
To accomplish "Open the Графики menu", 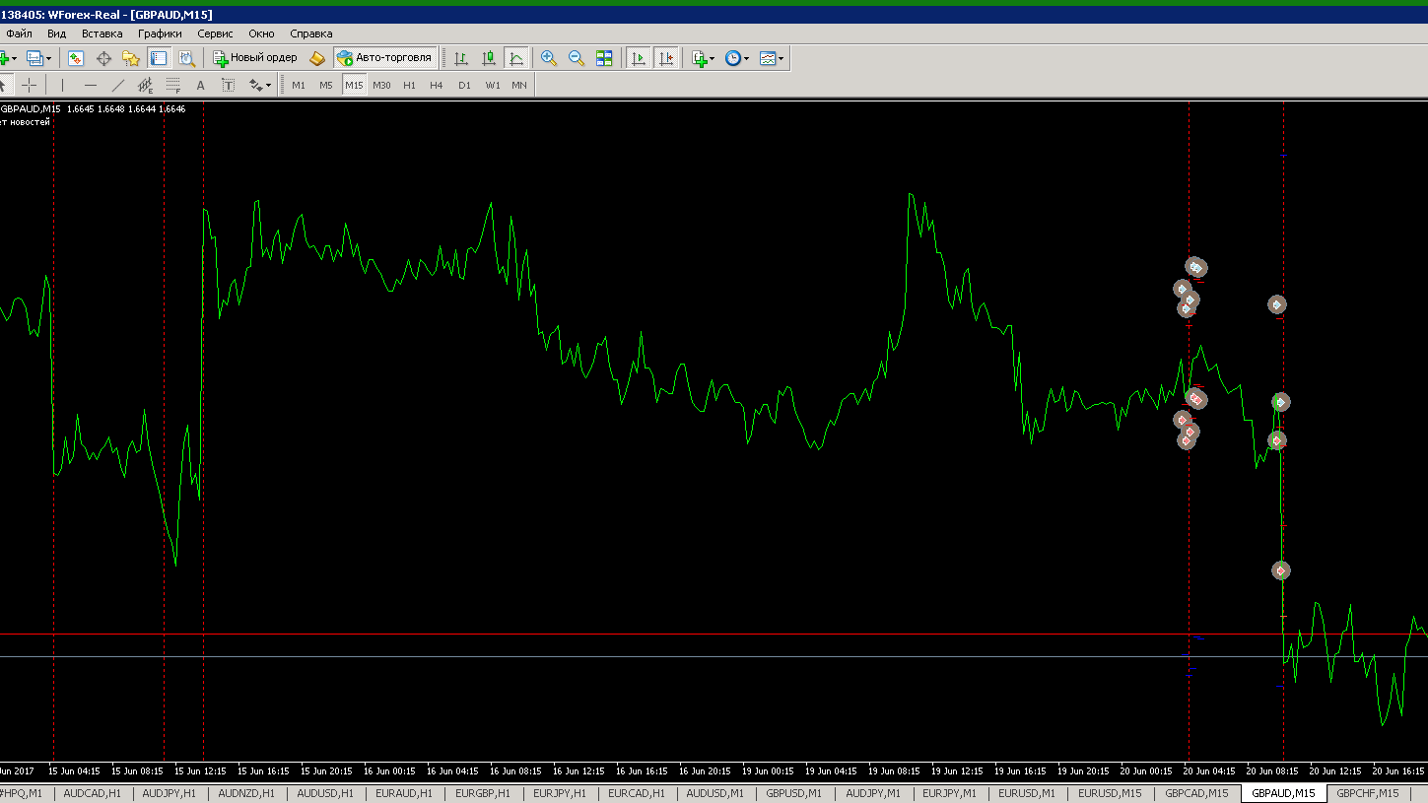I will [x=160, y=33].
